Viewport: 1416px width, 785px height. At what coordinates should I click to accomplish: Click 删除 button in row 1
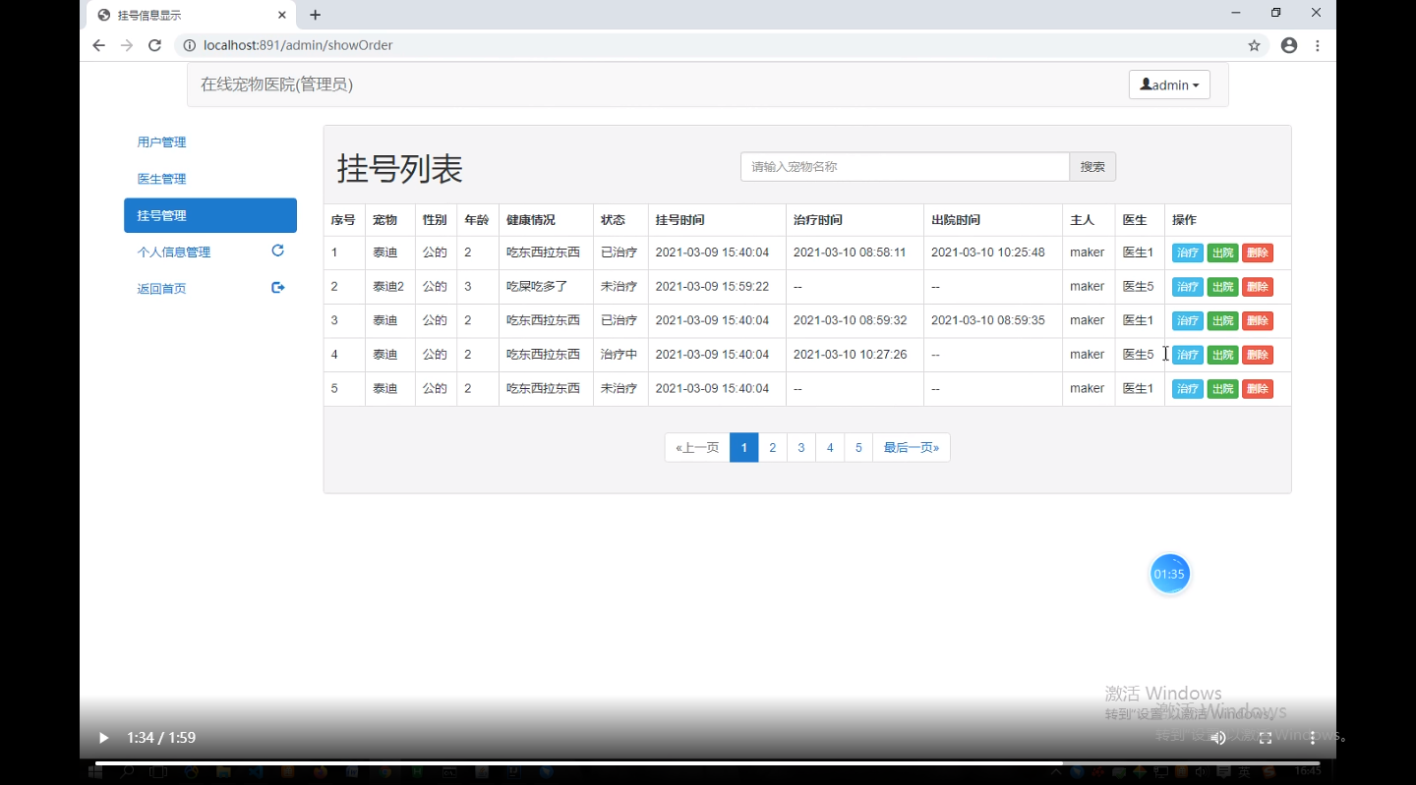click(x=1258, y=252)
